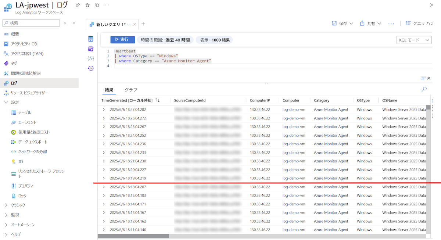Click the ComputerIP column header
Screen dimensions: 441x240
coord(260,100)
